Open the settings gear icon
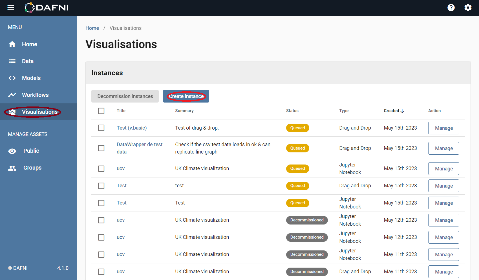This screenshot has height=280, width=479. pyautogui.click(x=468, y=8)
